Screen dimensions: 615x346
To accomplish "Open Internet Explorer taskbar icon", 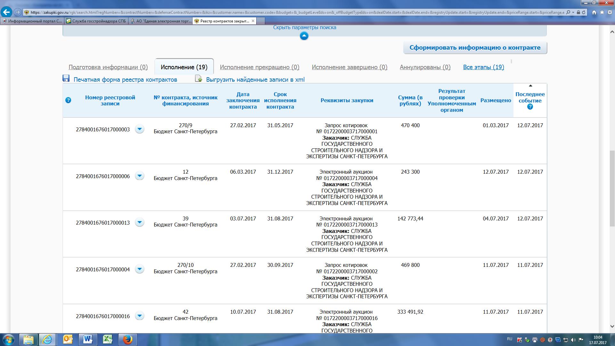I will (47, 340).
